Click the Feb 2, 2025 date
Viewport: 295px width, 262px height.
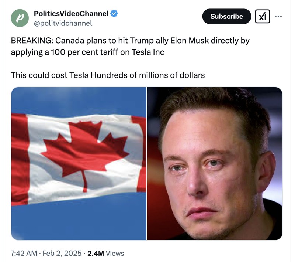(62, 253)
